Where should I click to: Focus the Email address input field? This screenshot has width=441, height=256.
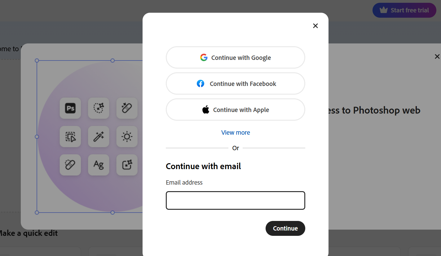(236, 200)
